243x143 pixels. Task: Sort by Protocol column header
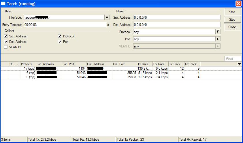(28, 64)
